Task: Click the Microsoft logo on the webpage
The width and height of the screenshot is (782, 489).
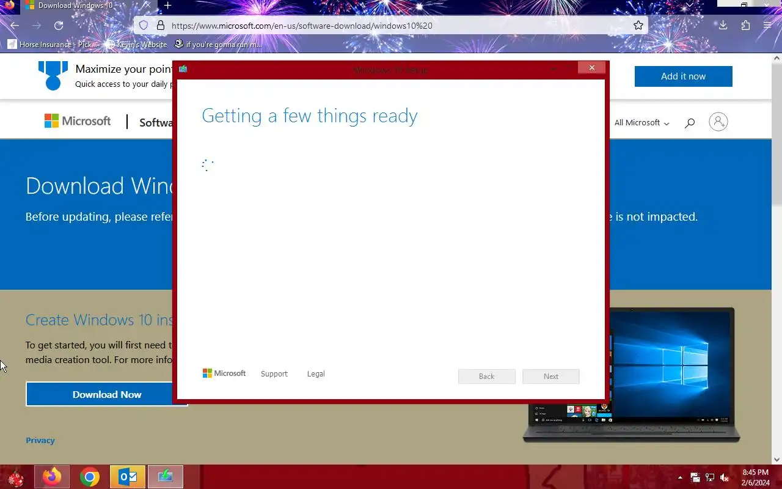Action: [x=78, y=121]
